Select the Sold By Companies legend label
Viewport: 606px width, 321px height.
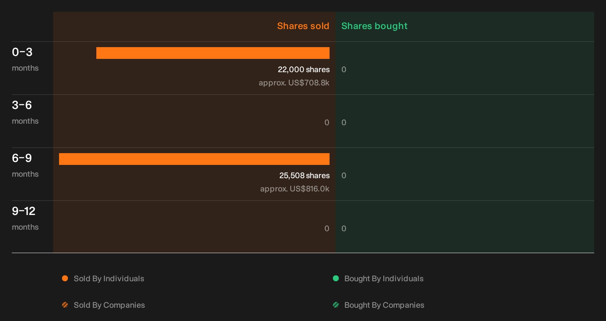[109, 305]
